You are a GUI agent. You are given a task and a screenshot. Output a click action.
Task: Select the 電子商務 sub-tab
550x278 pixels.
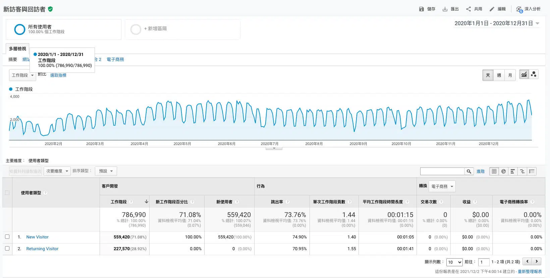coord(115,60)
